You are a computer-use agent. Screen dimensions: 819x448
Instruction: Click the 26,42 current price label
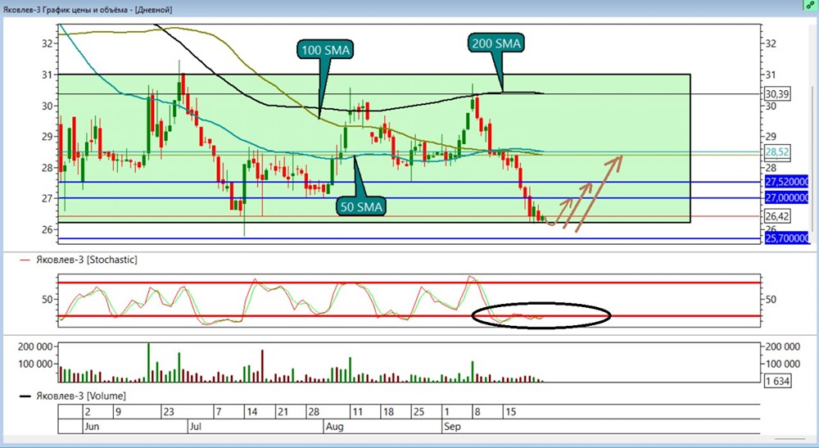pyautogui.click(x=776, y=216)
